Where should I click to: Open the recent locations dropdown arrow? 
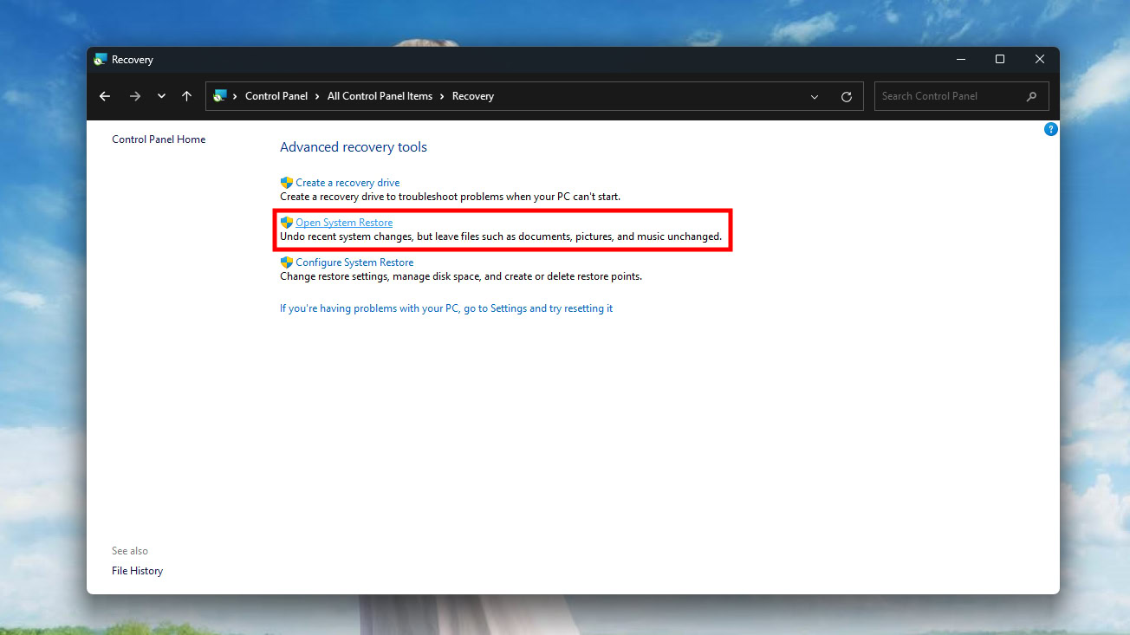pos(161,96)
